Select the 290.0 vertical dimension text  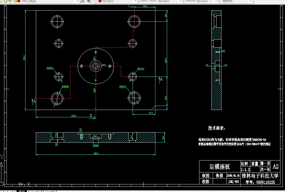(x=24, y=58)
